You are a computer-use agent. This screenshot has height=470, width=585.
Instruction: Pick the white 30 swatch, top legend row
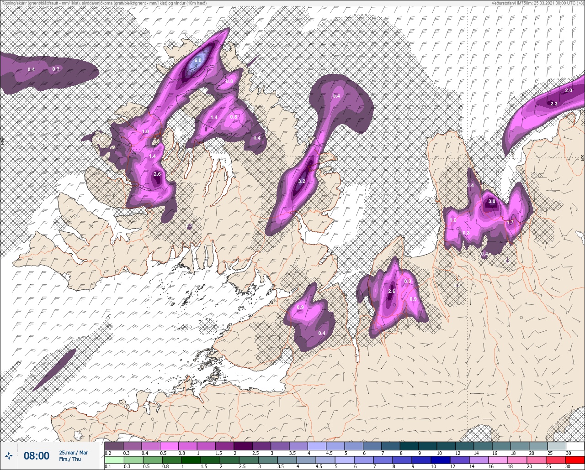(x=575, y=445)
